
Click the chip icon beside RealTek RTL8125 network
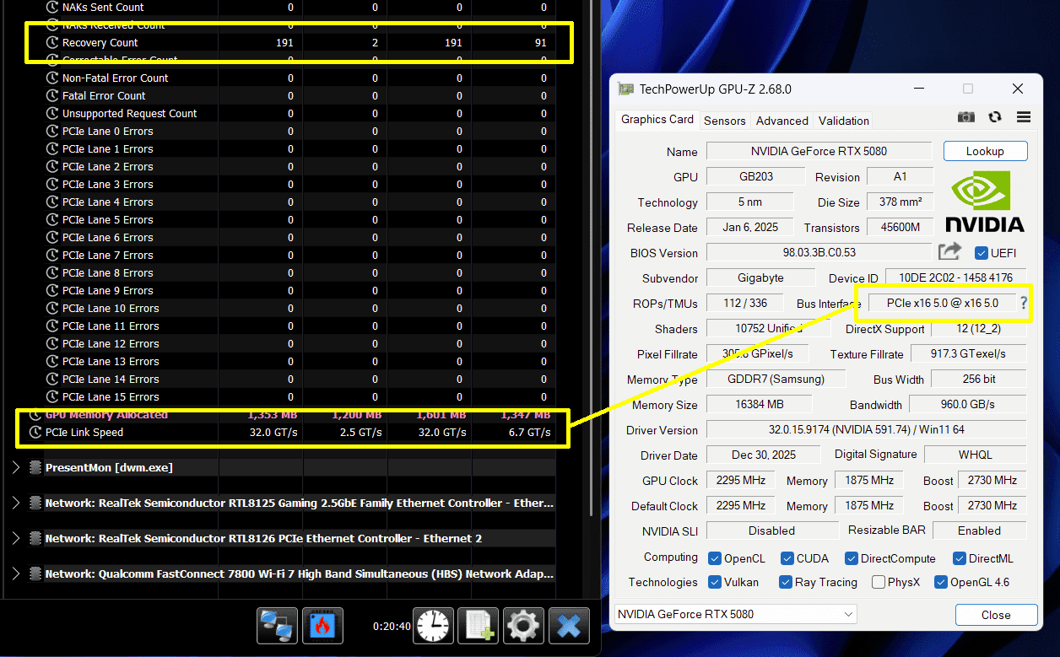tap(35, 503)
